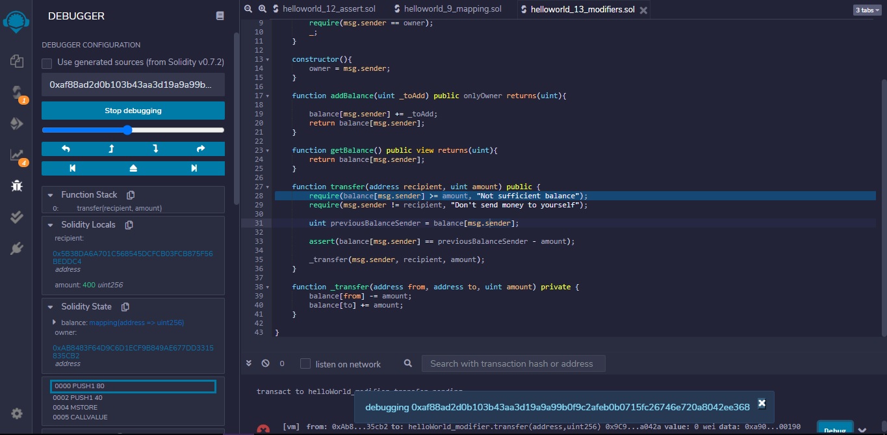Adjust the debugger step slider
The width and height of the screenshot is (887, 435).
[x=133, y=130]
